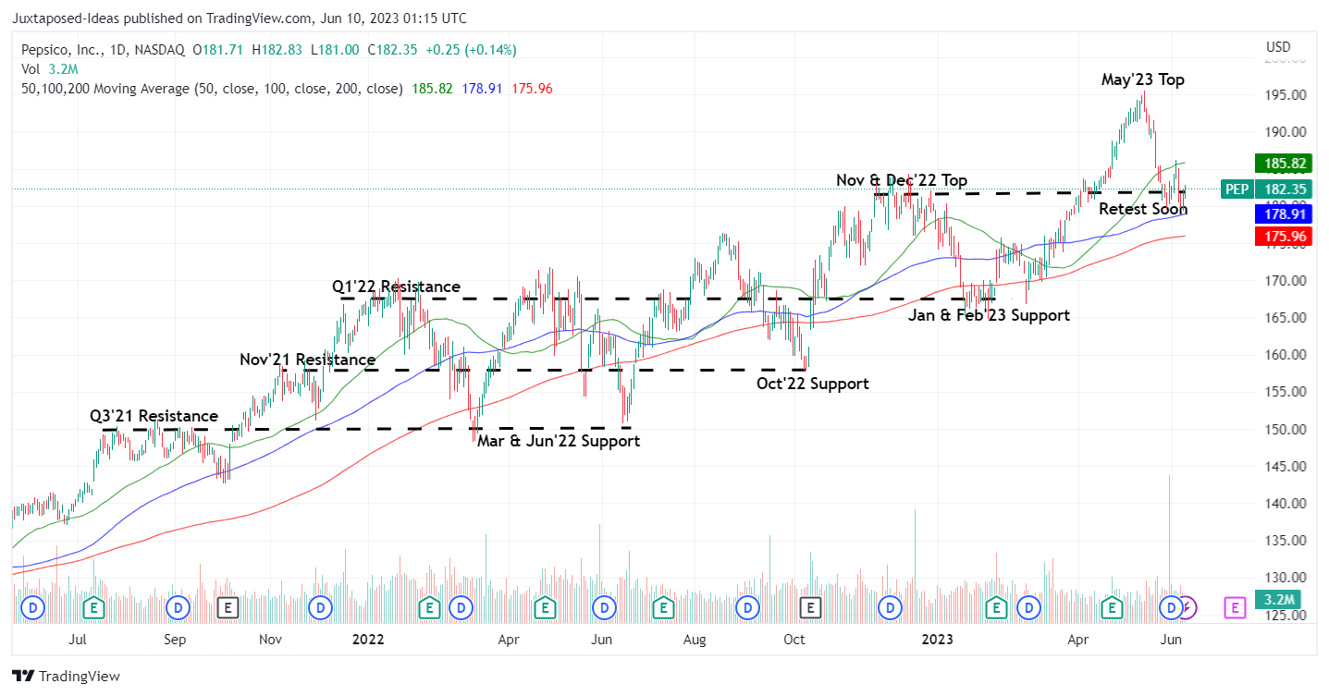Click the 195.00 price axis label
Viewport: 1329px width, 696px height.
click(x=1286, y=95)
